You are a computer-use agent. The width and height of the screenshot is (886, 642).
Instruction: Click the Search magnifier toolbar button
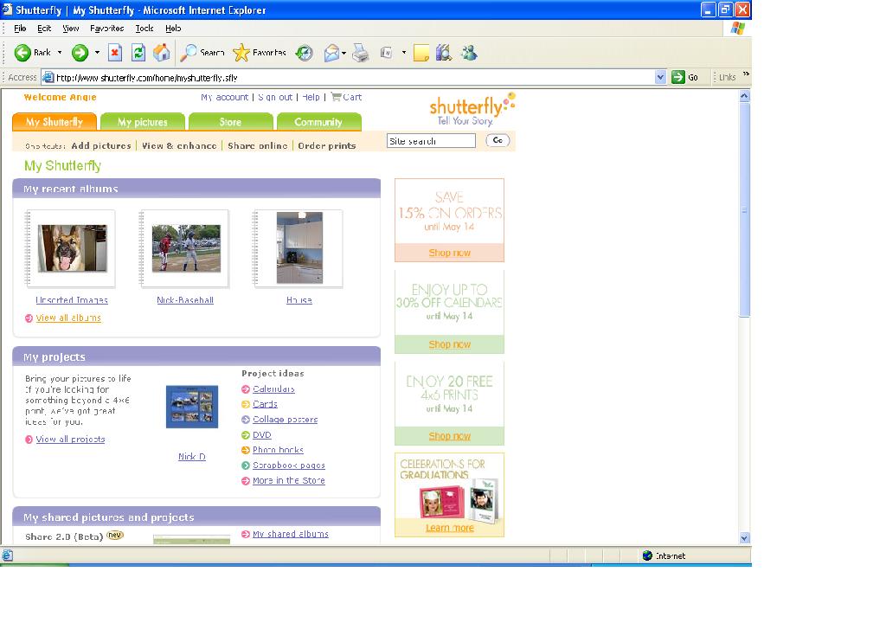pos(202,53)
